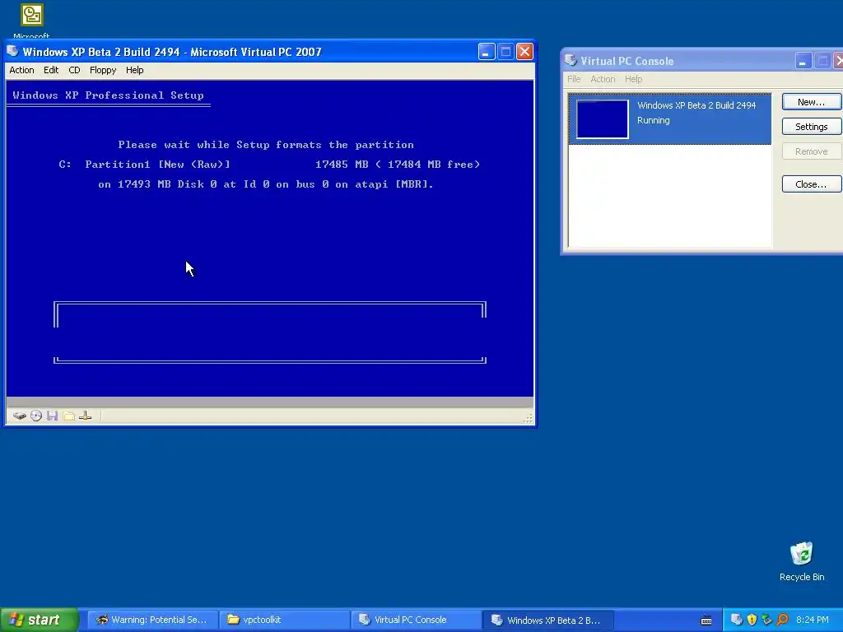
Task: Open the Start menu
Action: (x=40, y=620)
